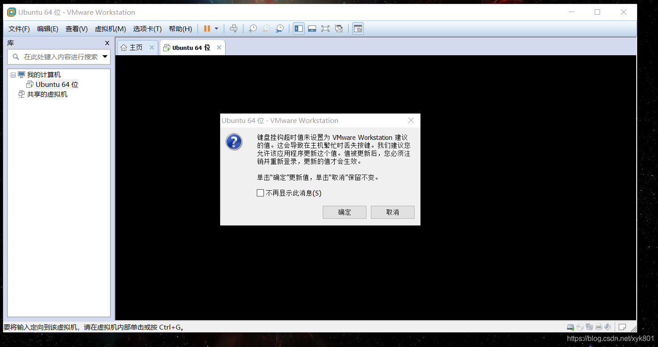Click the Ctrl+G status bar hint text
Screen dimensions: 658x347
click(95, 327)
